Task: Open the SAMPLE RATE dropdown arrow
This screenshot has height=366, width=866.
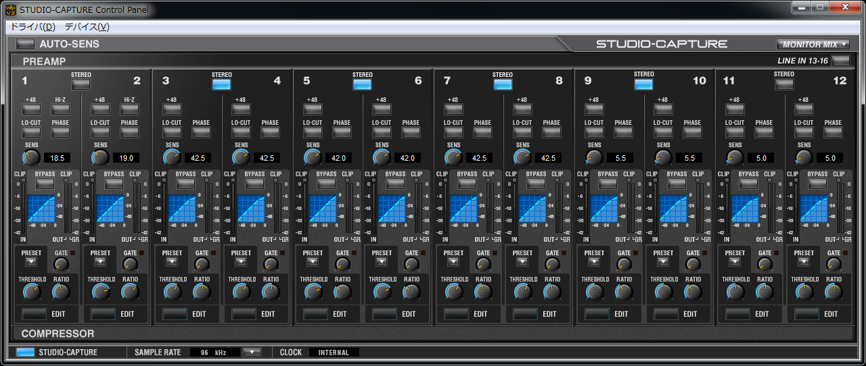Action: point(252,352)
